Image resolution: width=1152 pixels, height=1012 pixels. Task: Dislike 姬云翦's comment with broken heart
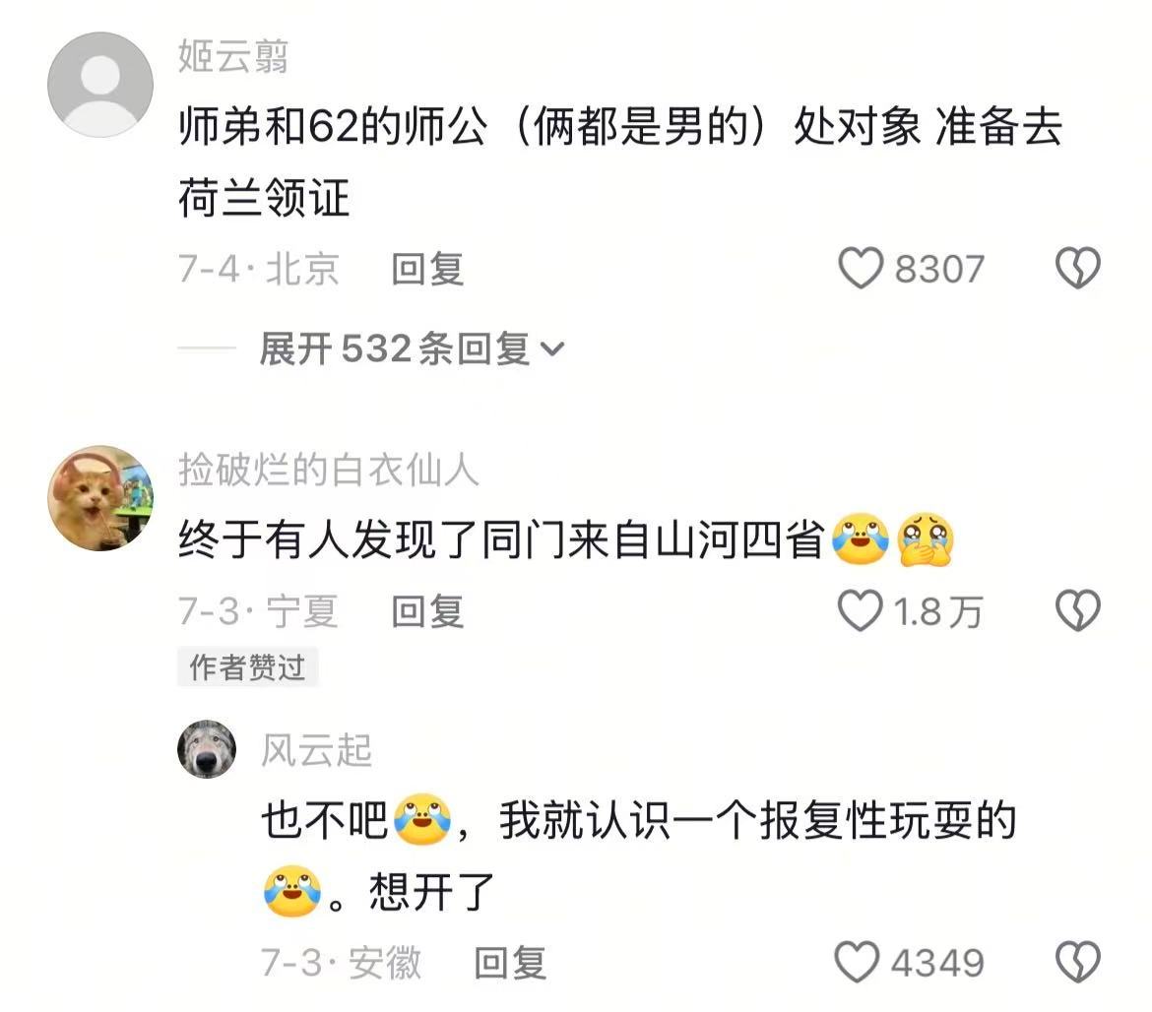tap(1078, 268)
